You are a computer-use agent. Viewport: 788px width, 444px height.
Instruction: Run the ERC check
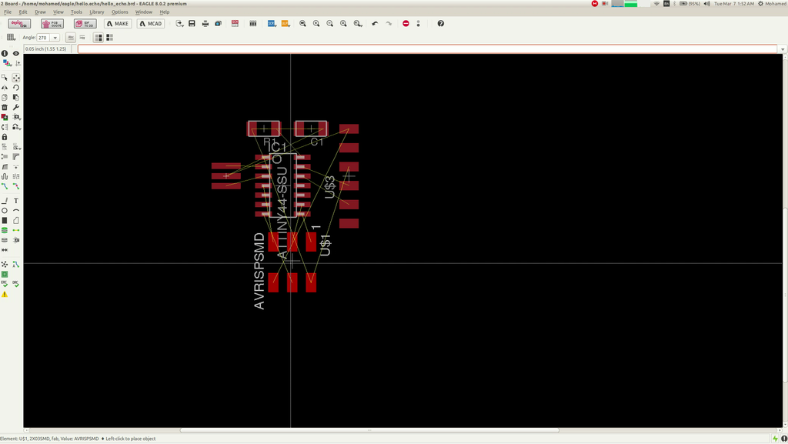click(x=5, y=284)
